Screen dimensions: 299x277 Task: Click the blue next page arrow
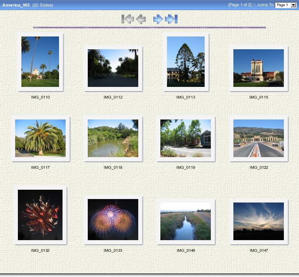tap(158, 19)
